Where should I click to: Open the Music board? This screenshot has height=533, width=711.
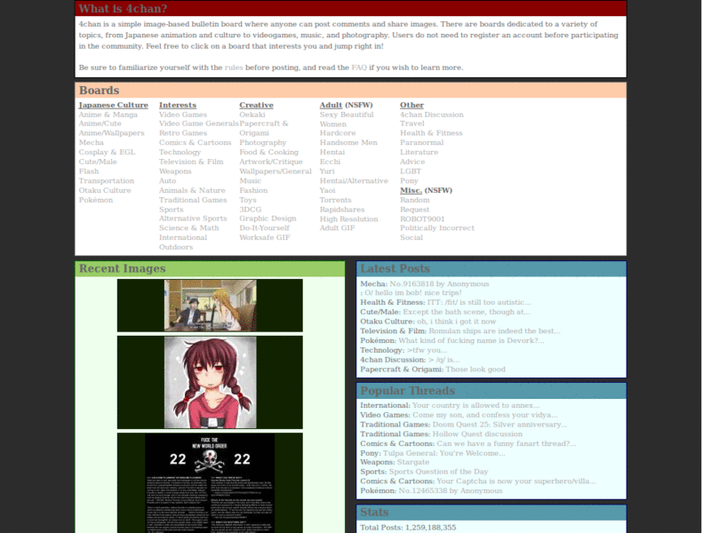[x=250, y=181]
